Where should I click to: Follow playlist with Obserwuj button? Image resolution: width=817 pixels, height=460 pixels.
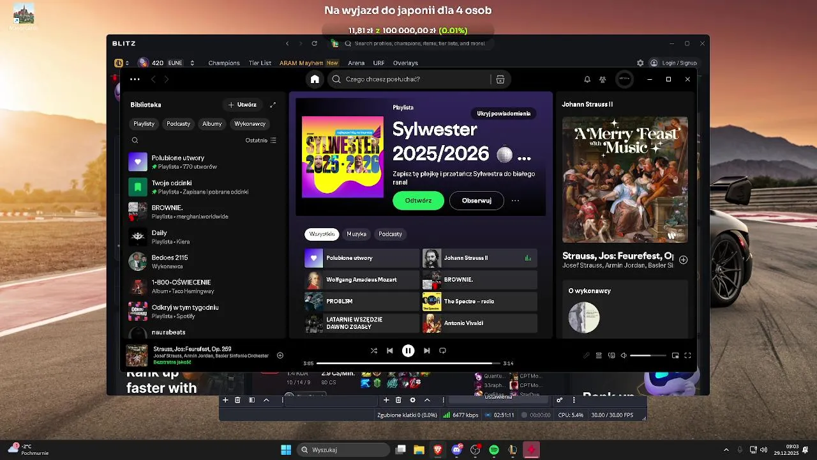pos(477,201)
